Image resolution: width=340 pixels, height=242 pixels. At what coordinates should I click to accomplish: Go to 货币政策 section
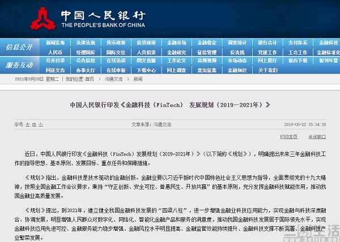point(116,42)
